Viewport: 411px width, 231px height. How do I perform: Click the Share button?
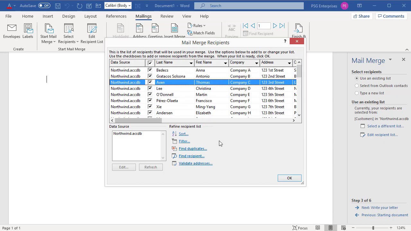362,16
